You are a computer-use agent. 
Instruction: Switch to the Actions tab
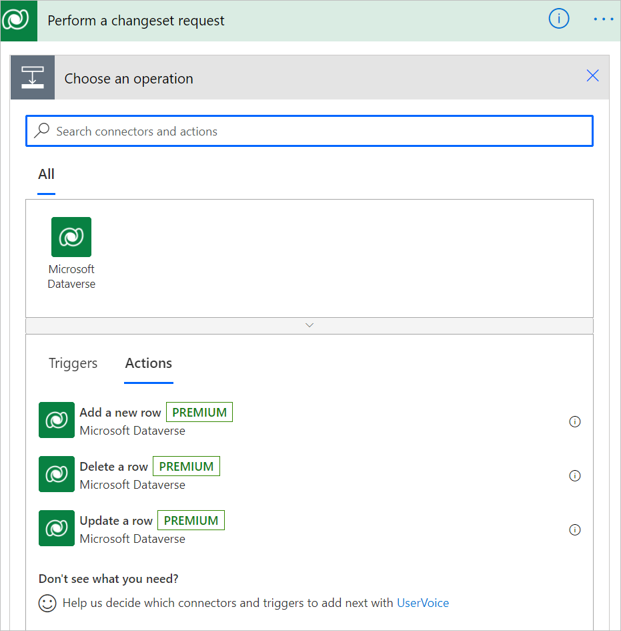[148, 363]
